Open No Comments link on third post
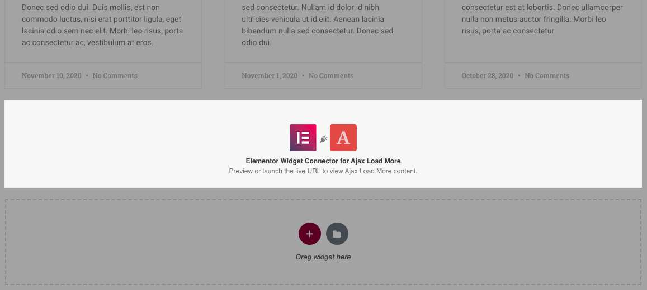The height and width of the screenshot is (290, 647). (x=547, y=76)
